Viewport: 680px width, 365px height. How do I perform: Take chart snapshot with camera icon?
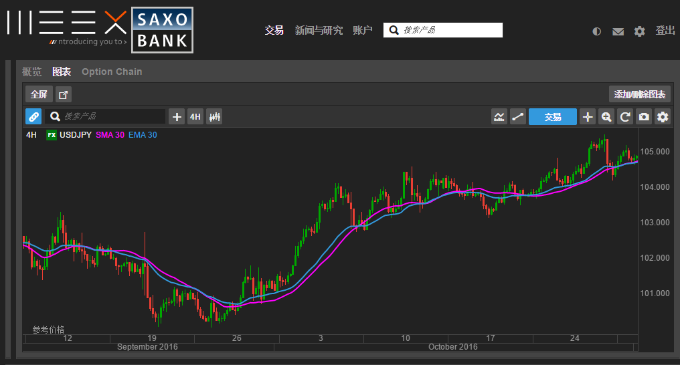[644, 116]
